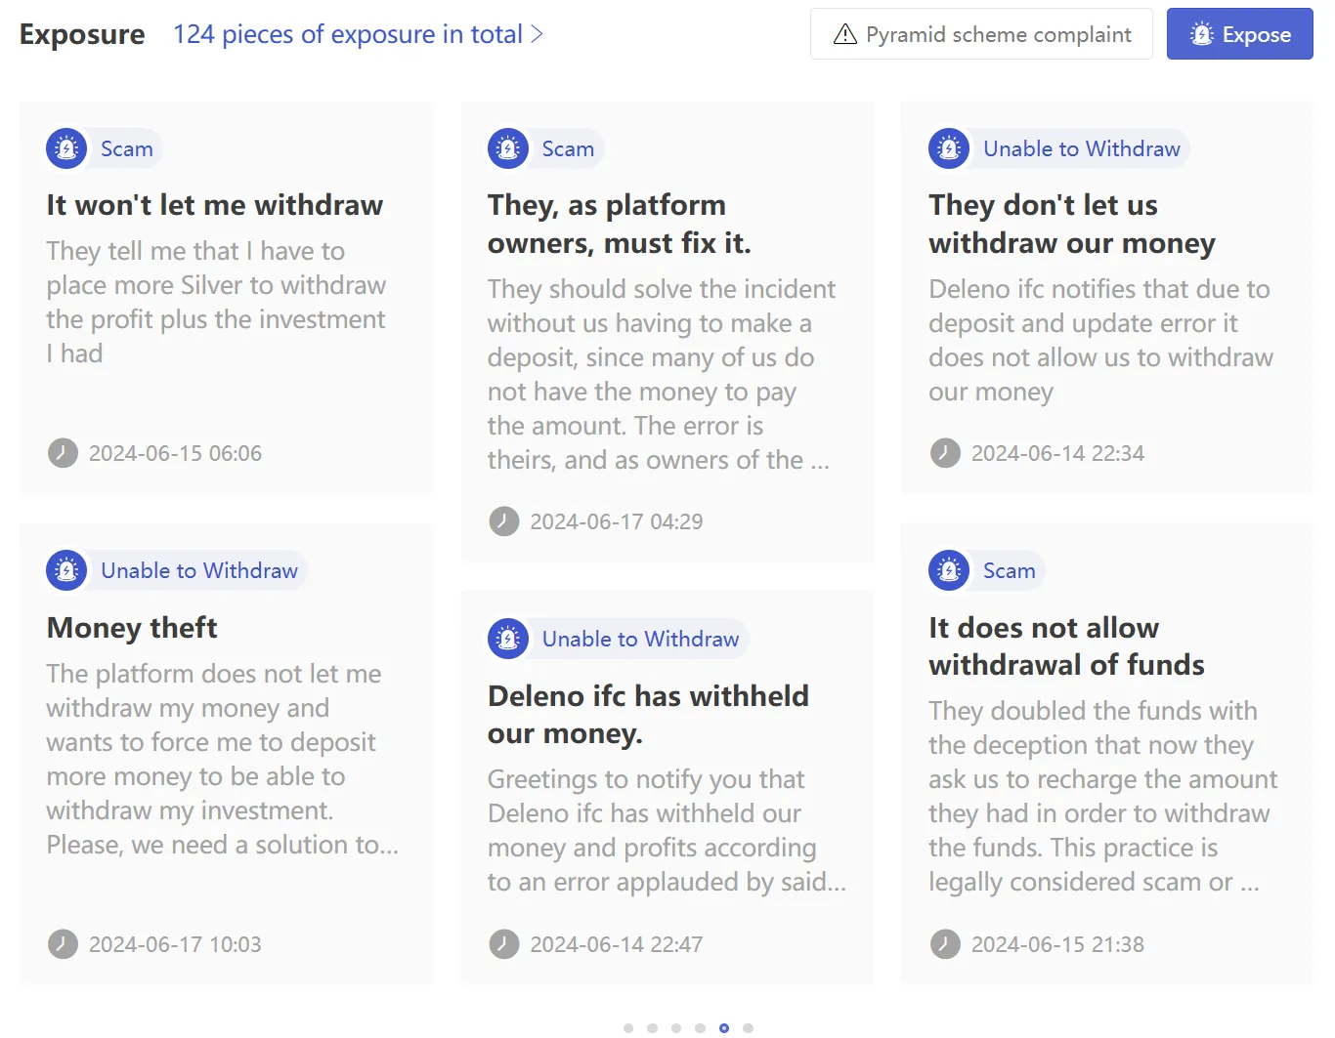Click clock icon beside 2024-06-17 10:03
Screen dimensions: 1335x1038
tap(63, 944)
